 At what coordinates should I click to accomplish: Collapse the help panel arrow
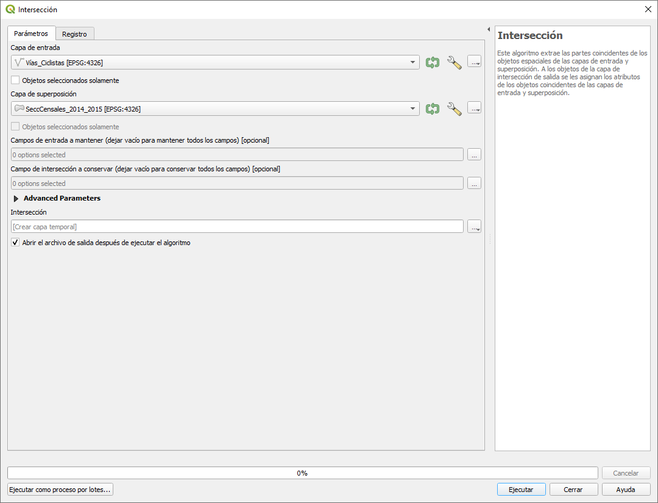[489, 29]
